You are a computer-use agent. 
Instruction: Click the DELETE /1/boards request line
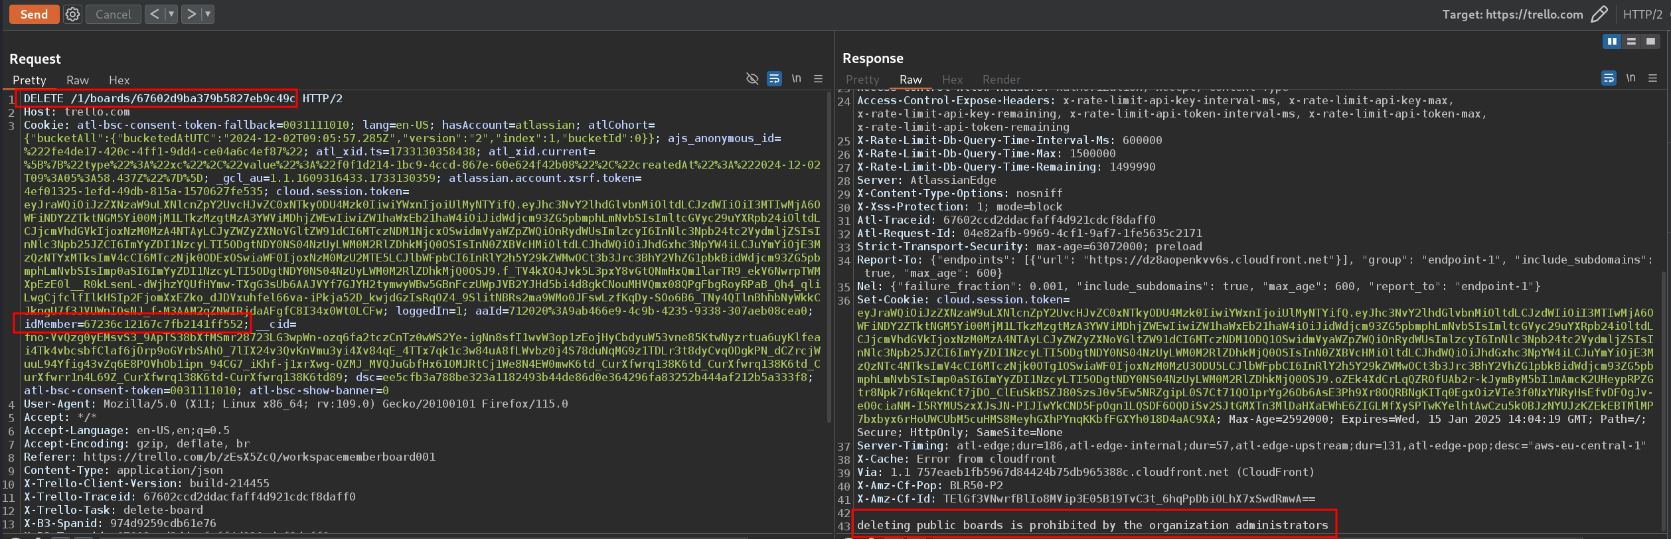[x=183, y=98]
